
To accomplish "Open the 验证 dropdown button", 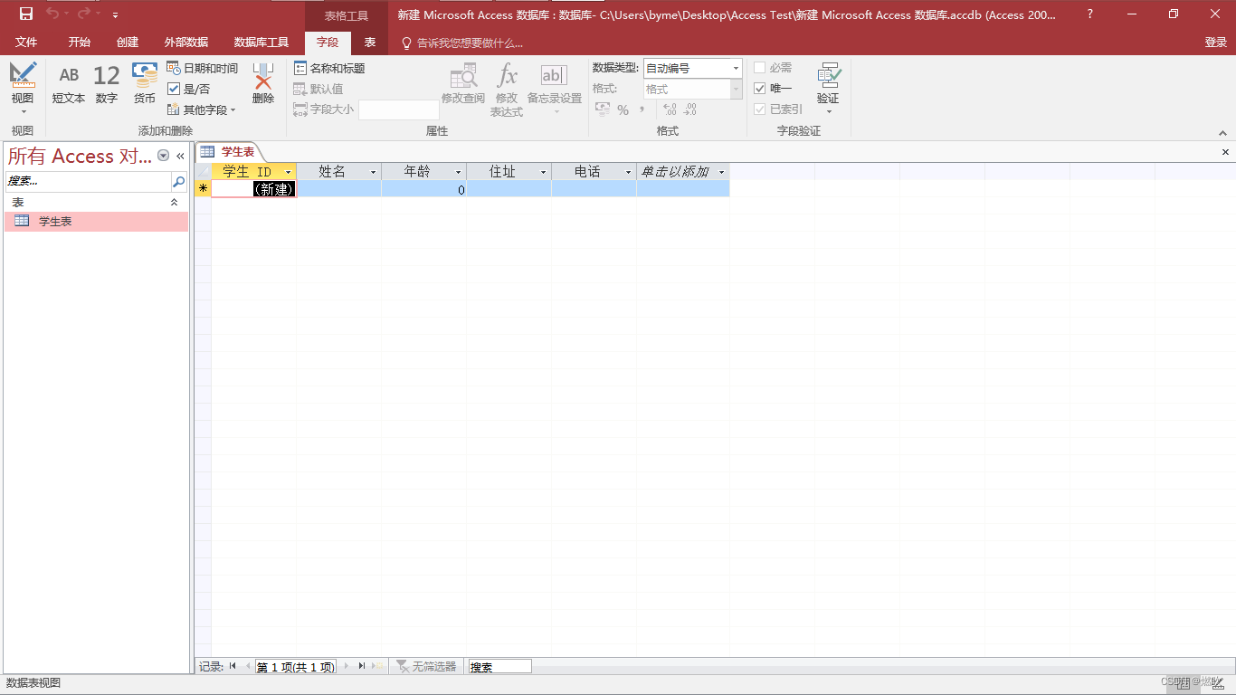I will pos(828,89).
